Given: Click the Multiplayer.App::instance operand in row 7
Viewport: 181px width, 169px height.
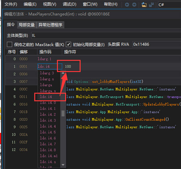Looking at the screenshot, I should click(113, 112).
